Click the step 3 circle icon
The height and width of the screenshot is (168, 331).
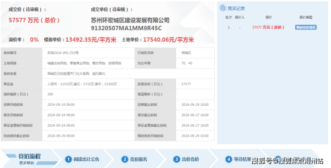(x=177, y=159)
